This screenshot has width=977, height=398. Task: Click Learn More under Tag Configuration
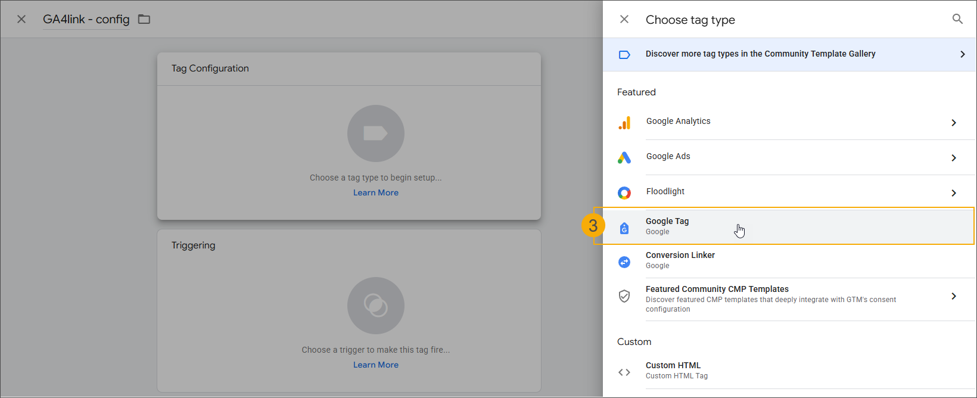pyautogui.click(x=376, y=192)
